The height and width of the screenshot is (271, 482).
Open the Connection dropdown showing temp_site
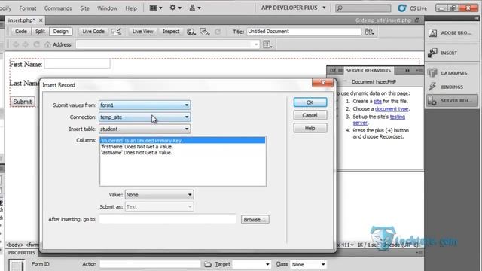145,117
